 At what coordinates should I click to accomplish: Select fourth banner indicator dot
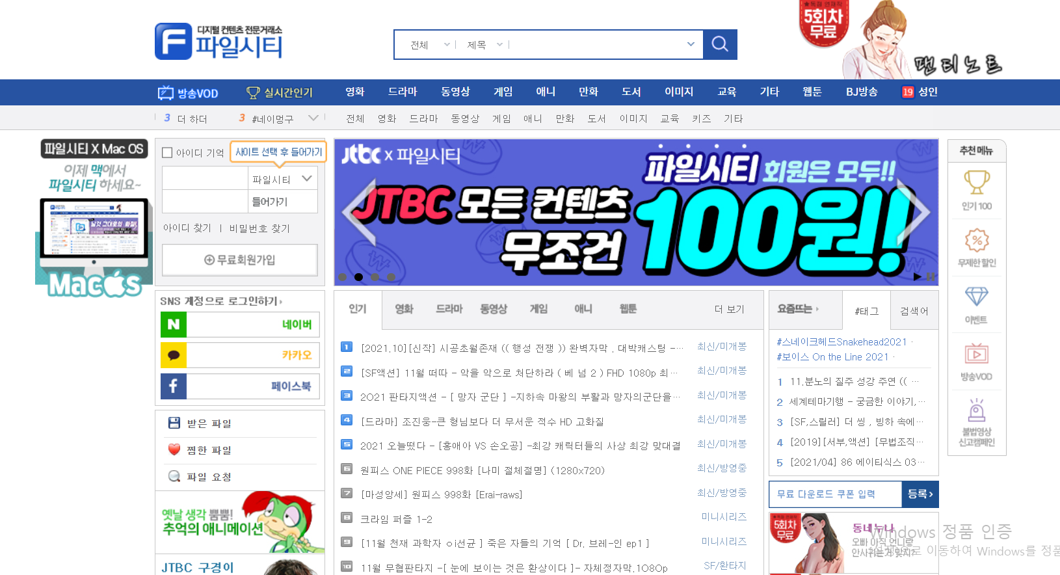tap(391, 276)
